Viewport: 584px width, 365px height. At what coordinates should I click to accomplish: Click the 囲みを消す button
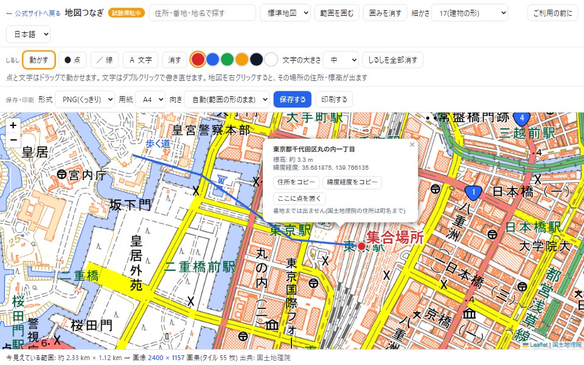[x=385, y=13]
